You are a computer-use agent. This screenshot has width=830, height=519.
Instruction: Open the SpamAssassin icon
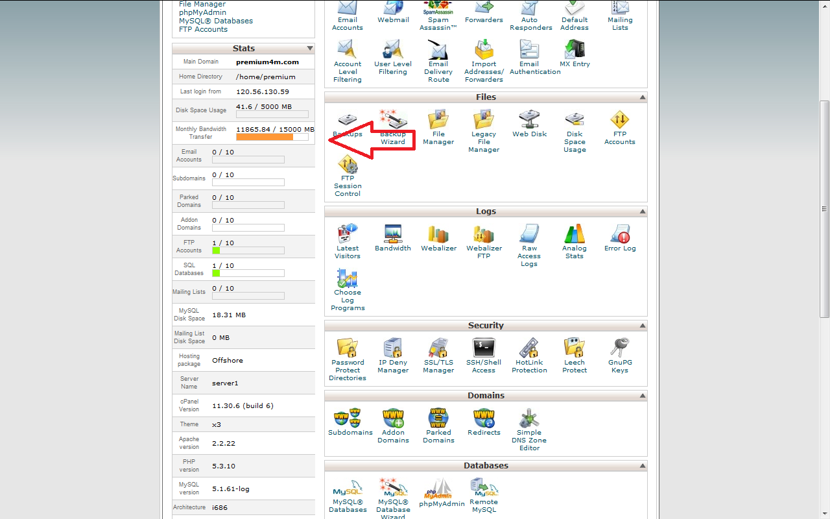[x=438, y=8]
